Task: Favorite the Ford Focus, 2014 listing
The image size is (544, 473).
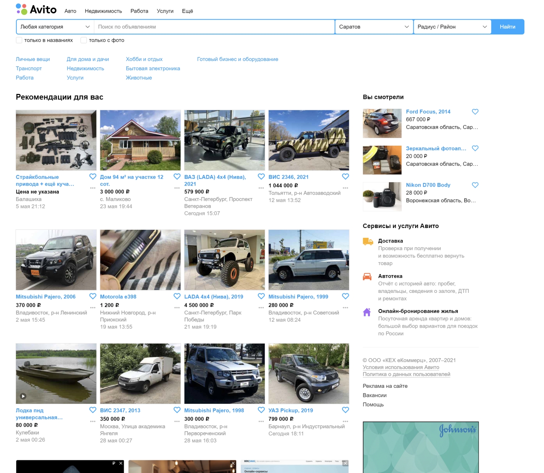Action: click(x=475, y=112)
